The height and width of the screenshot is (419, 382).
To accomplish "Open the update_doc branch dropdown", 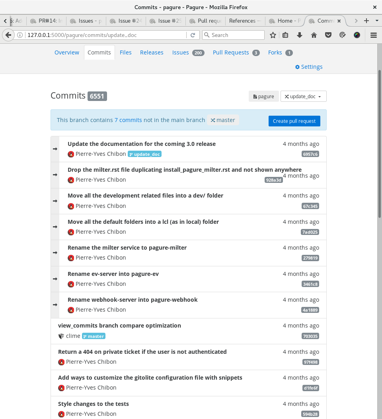I will point(303,97).
